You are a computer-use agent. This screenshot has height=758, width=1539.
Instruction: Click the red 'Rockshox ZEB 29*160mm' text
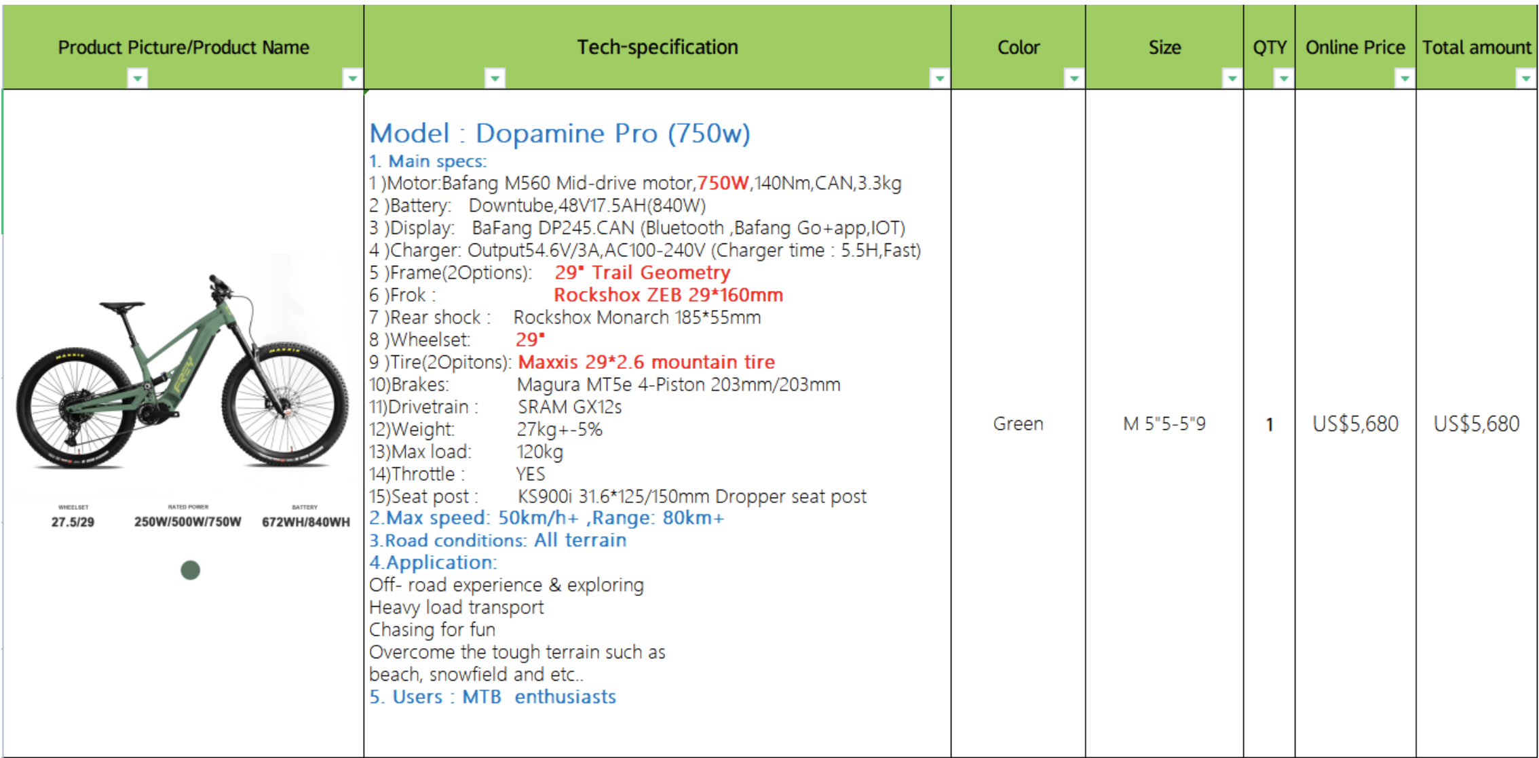tap(668, 295)
